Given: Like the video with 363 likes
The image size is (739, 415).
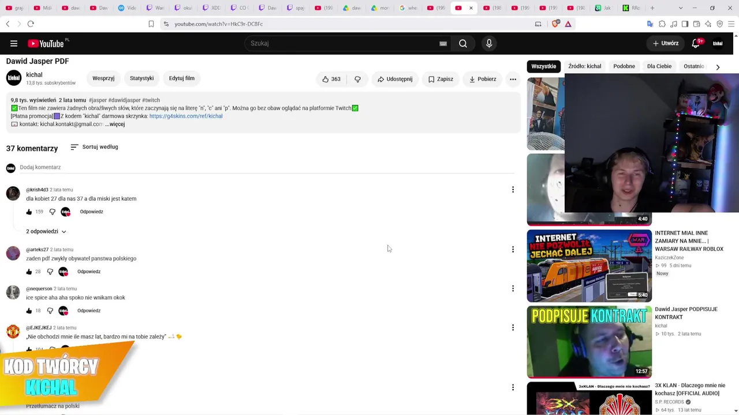Looking at the screenshot, I should tap(331, 79).
